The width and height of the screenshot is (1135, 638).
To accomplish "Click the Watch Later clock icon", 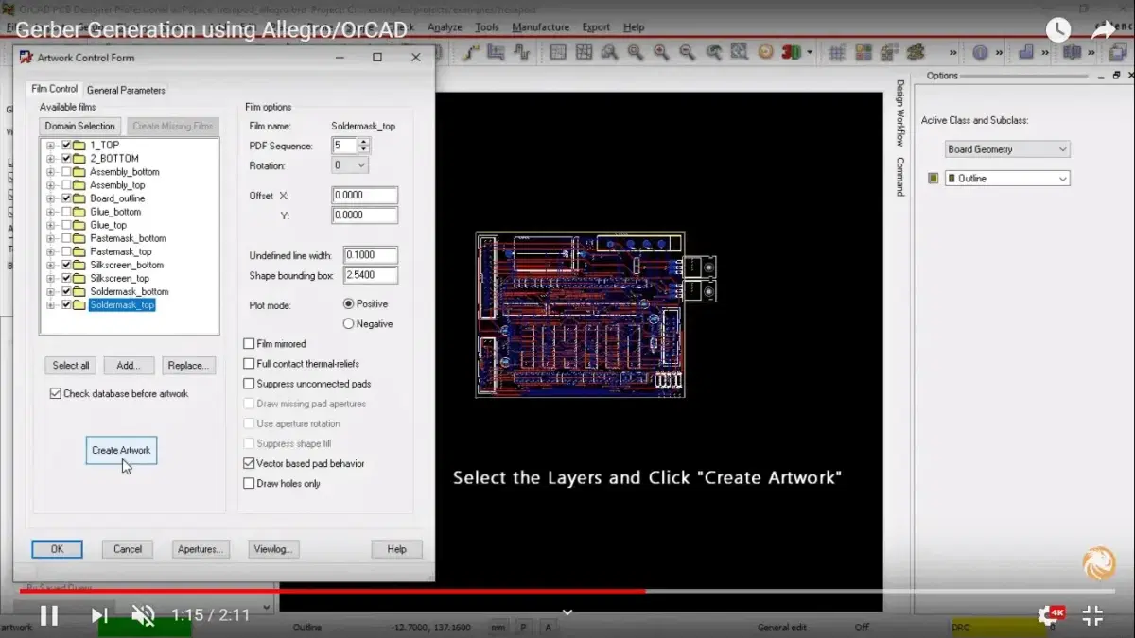I will (x=1057, y=29).
